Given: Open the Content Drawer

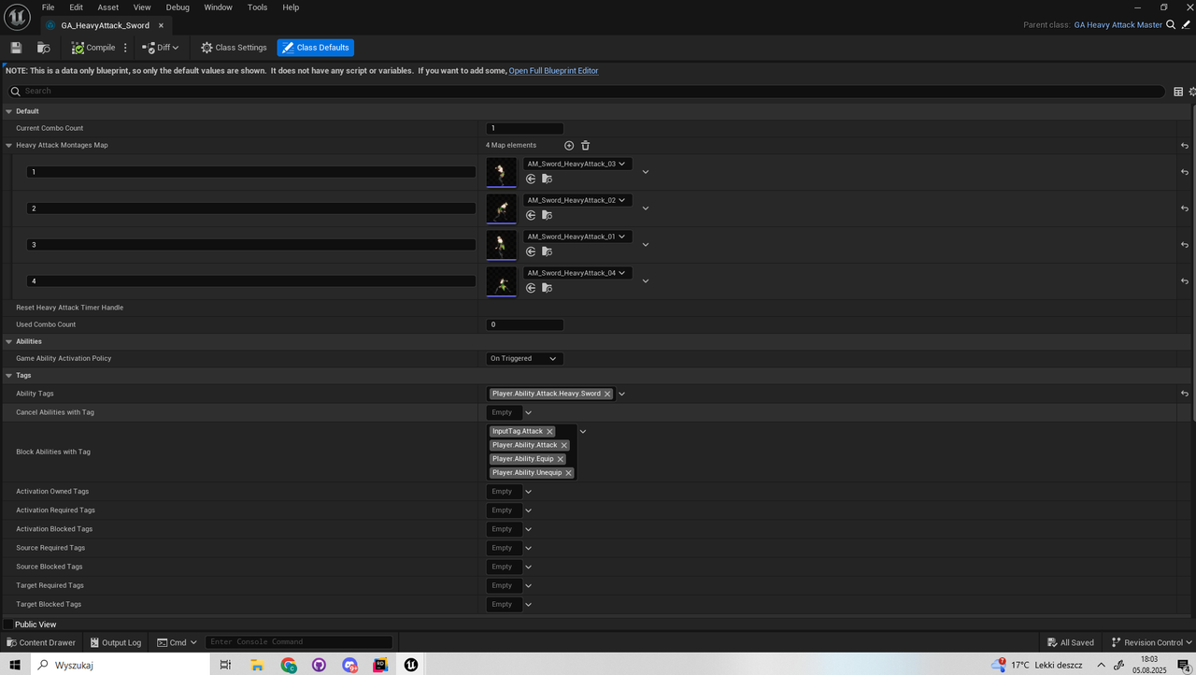Looking at the screenshot, I should point(41,642).
